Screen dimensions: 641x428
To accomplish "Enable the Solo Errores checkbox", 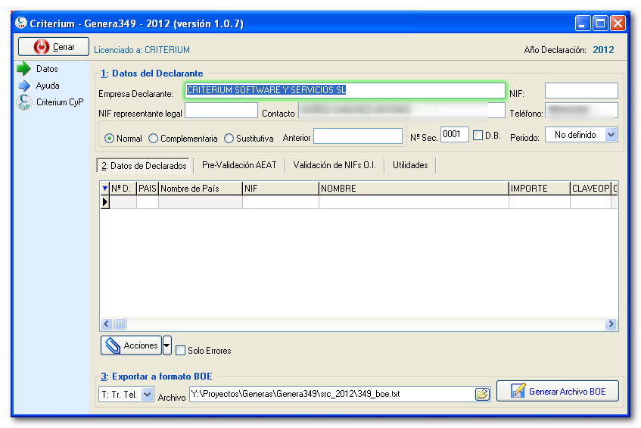I will point(180,351).
